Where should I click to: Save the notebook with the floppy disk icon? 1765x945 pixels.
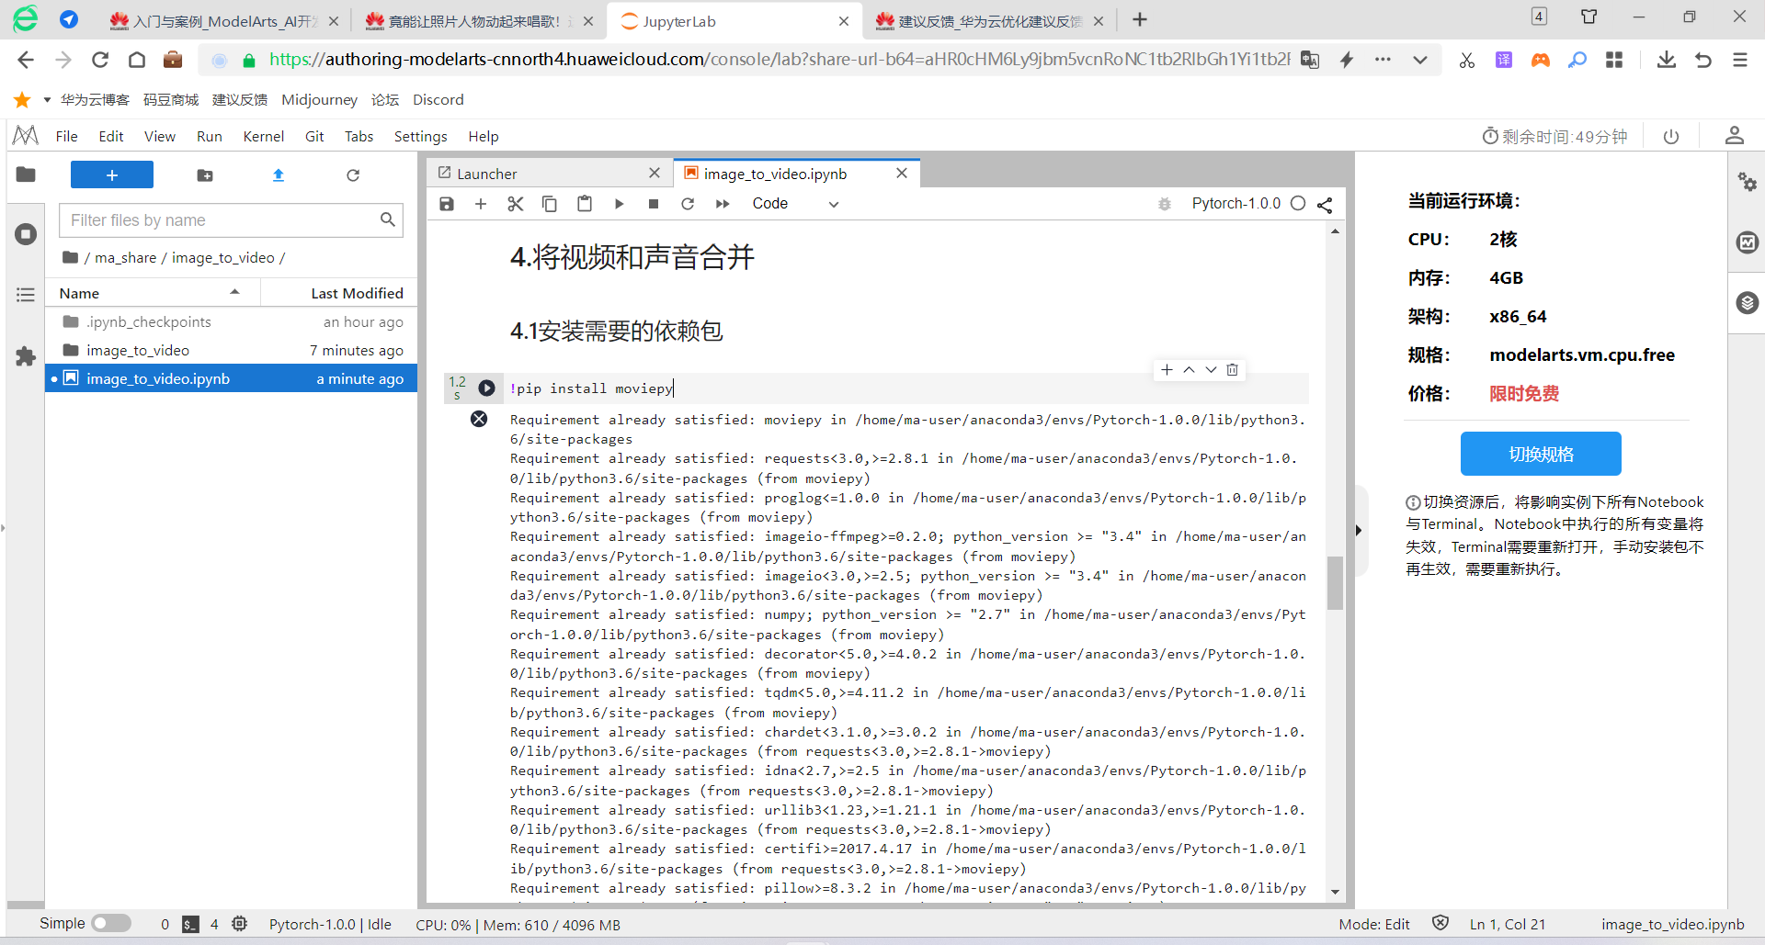447,204
